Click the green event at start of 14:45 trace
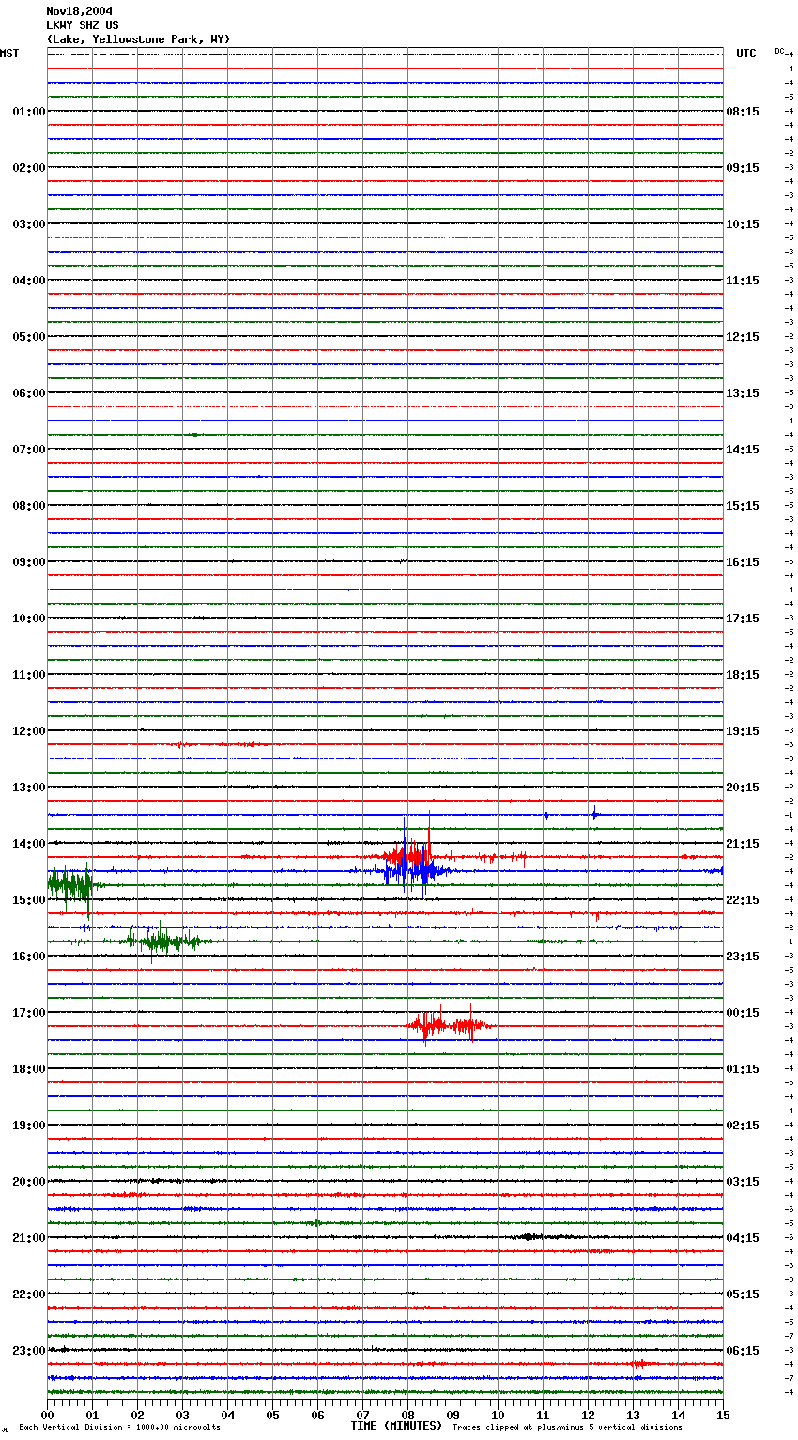 tap(70, 884)
